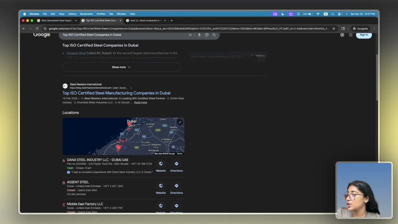This screenshot has width=398, height=224.
Task: Start voice search with microphone icon
Action: [x=199, y=35]
